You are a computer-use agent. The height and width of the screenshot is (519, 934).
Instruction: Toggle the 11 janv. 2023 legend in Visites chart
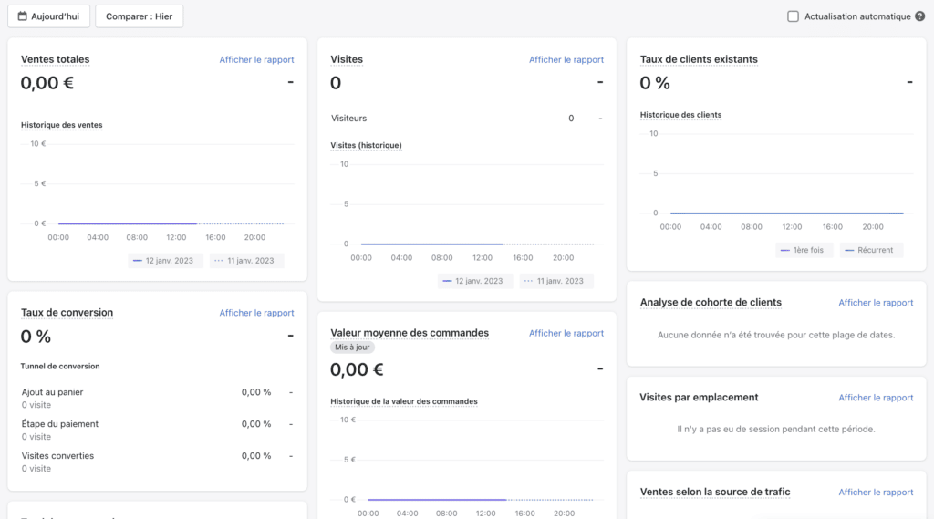tap(556, 282)
